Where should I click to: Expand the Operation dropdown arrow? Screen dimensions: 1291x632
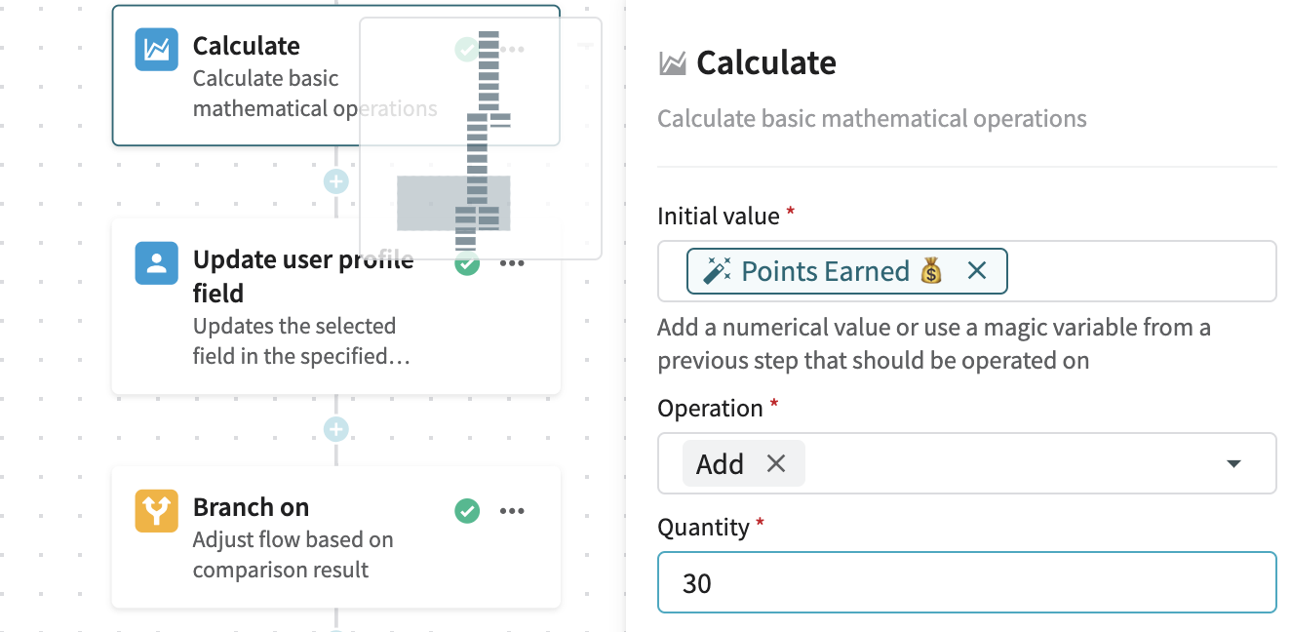(x=1233, y=463)
